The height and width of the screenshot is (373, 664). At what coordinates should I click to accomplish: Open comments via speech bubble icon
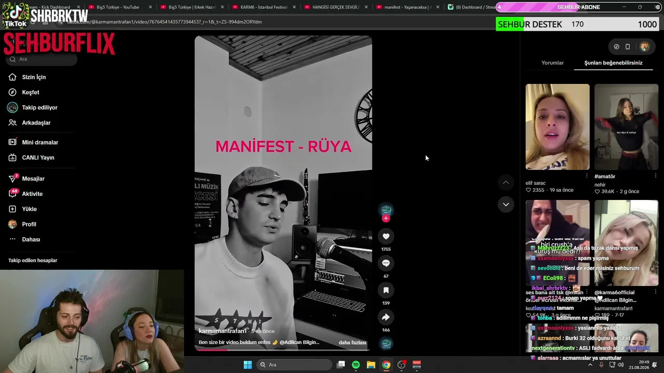[x=386, y=263]
